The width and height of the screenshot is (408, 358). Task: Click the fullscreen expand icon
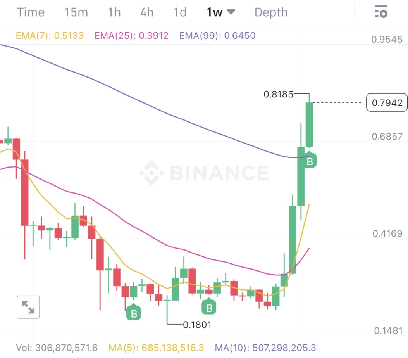coord(28,307)
